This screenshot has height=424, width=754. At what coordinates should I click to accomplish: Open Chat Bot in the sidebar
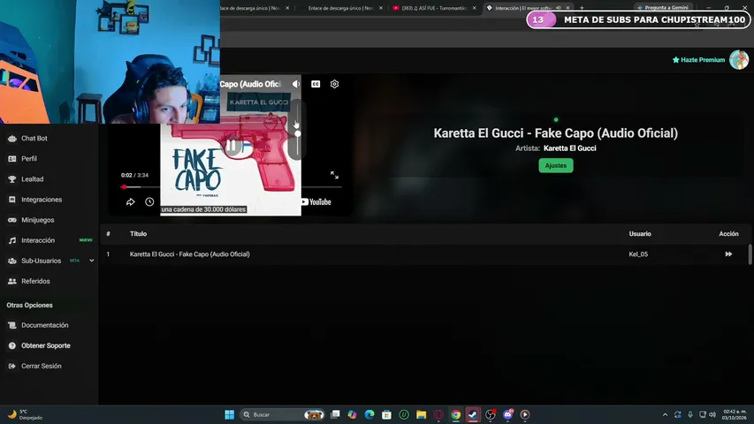click(34, 139)
